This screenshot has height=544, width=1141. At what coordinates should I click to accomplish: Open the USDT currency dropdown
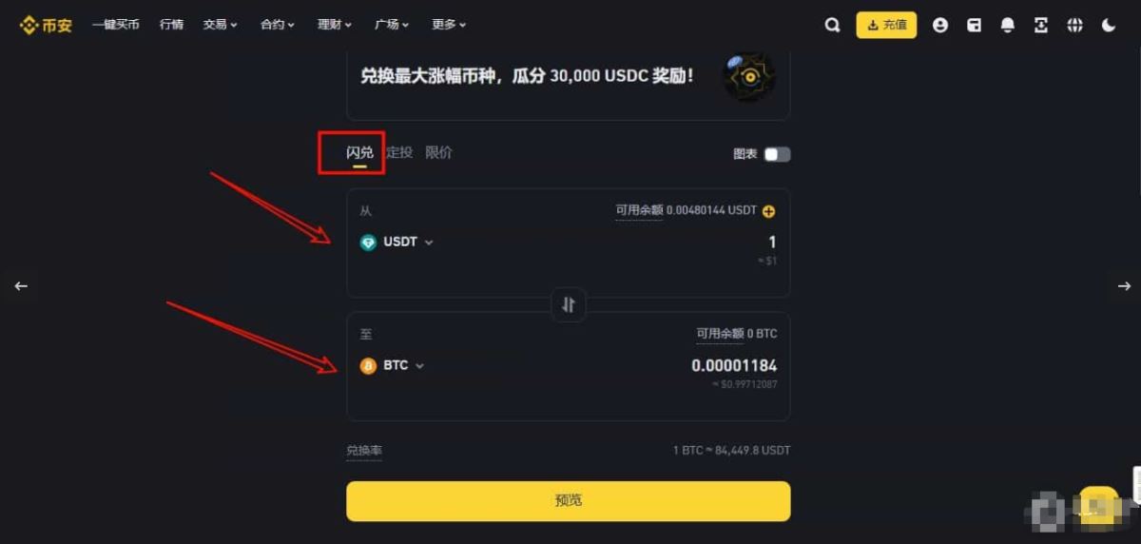[x=397, y=243]
